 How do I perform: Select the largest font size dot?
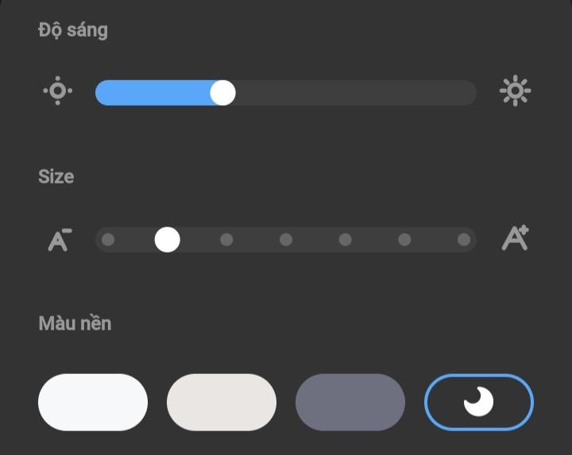pos(464,240)
